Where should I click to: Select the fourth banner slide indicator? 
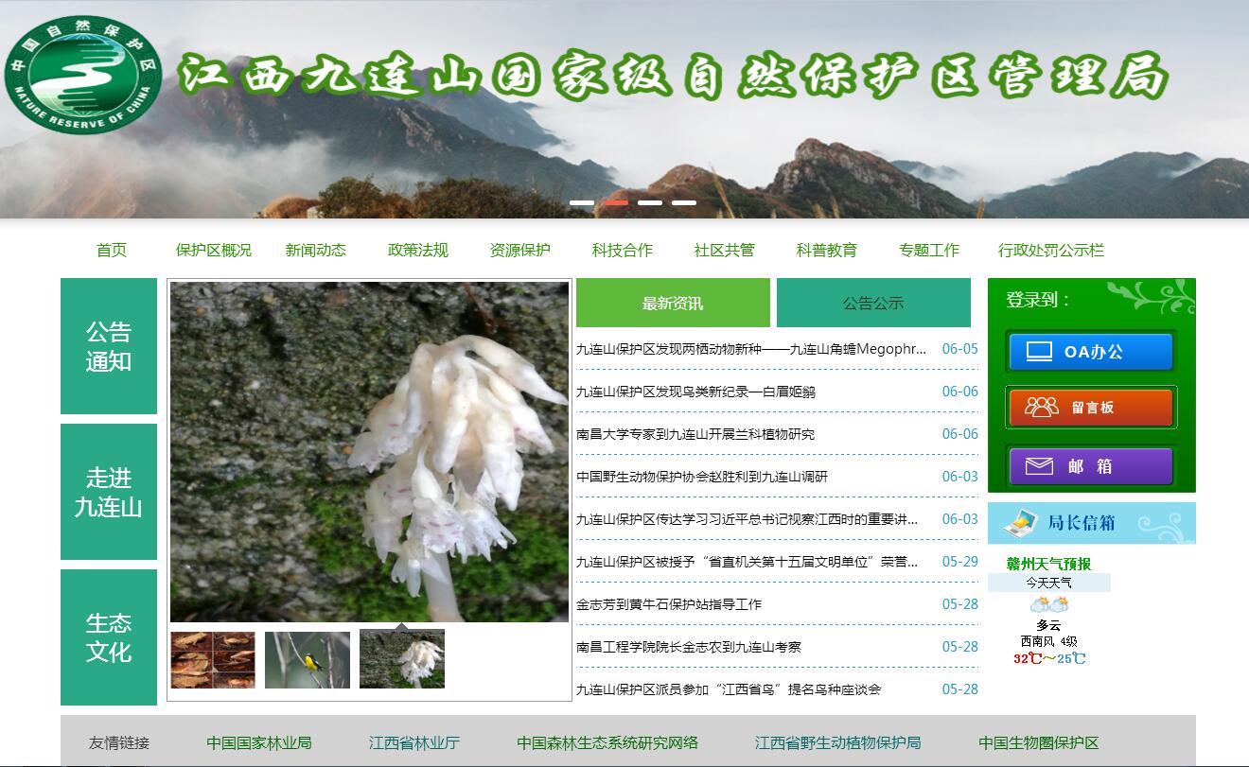click(684, 202)
